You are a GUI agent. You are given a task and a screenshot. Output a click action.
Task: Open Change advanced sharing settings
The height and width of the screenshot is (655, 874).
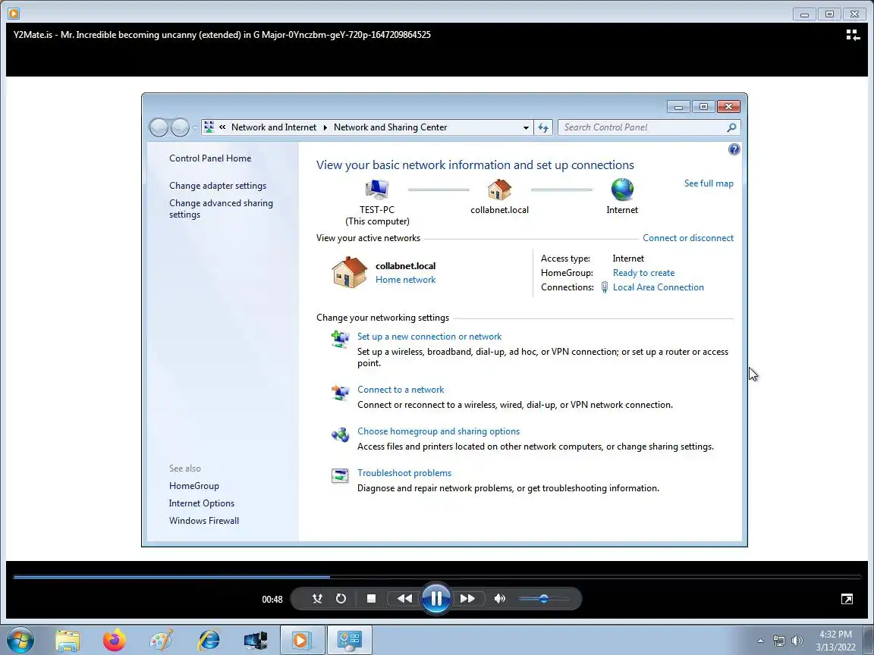(221, 209)
